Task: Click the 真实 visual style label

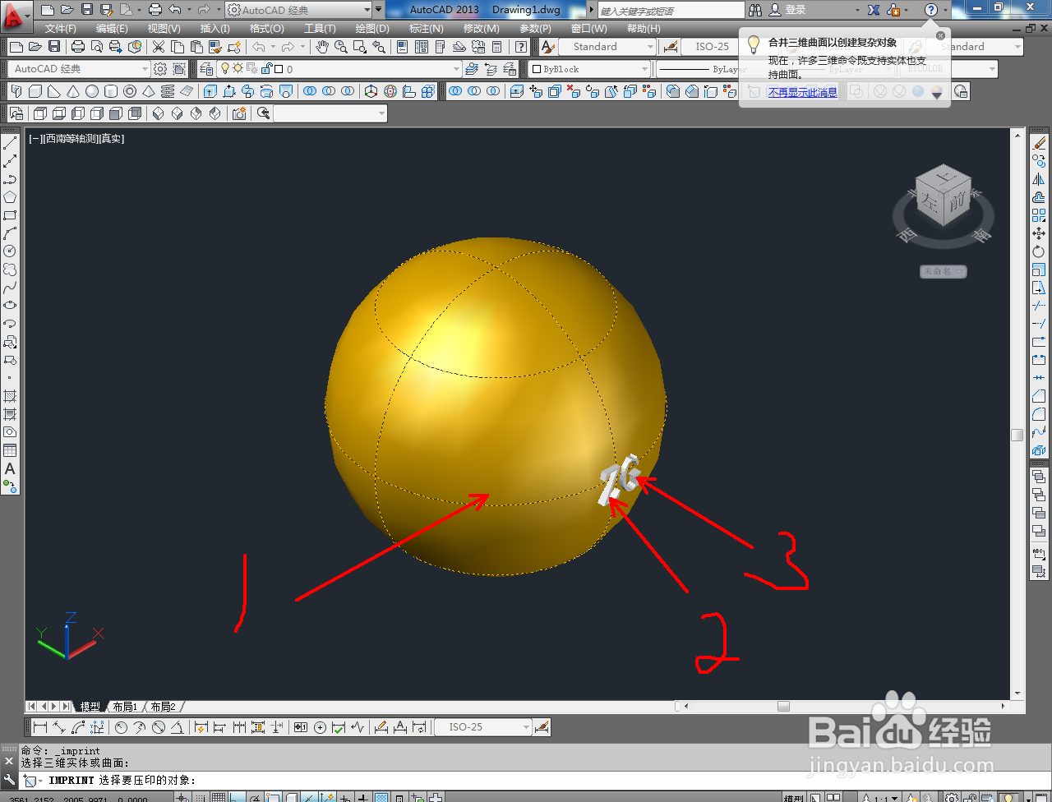Action: tap(111, 139)
